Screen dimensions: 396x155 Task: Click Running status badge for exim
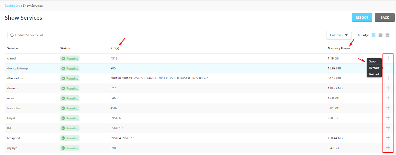70,98
